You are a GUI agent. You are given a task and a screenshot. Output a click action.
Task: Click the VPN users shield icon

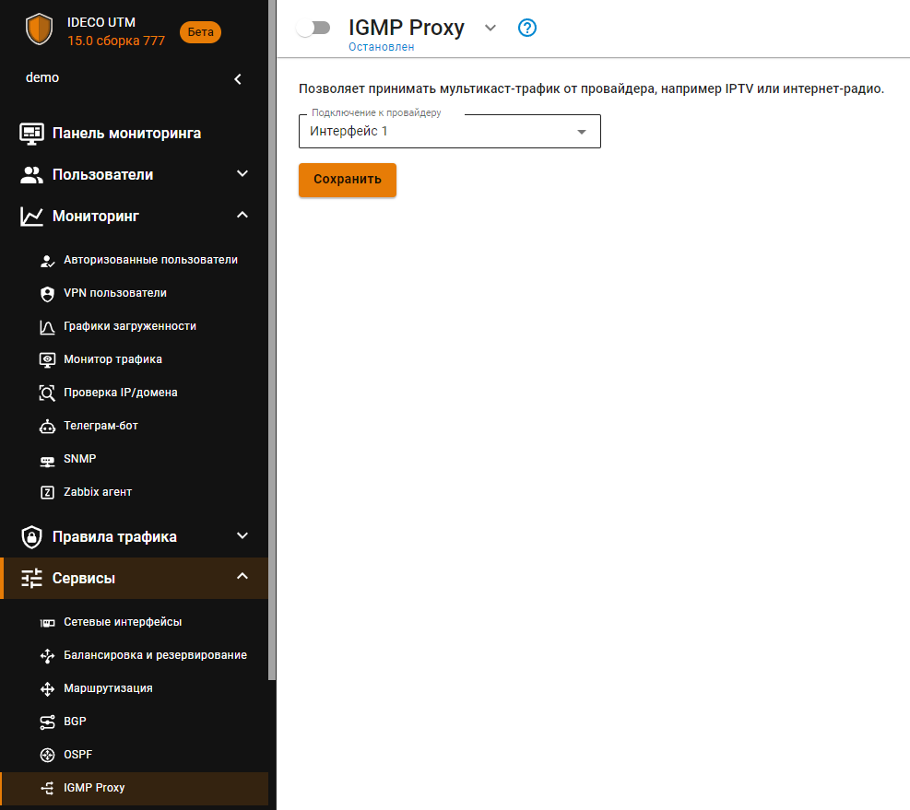(48, 293)
